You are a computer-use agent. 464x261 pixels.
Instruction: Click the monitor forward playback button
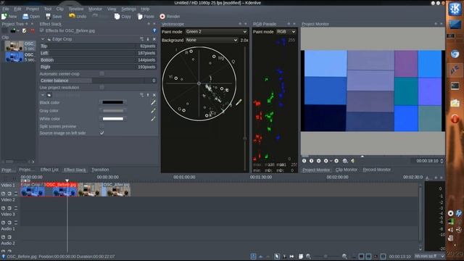[x=336, y=161]
